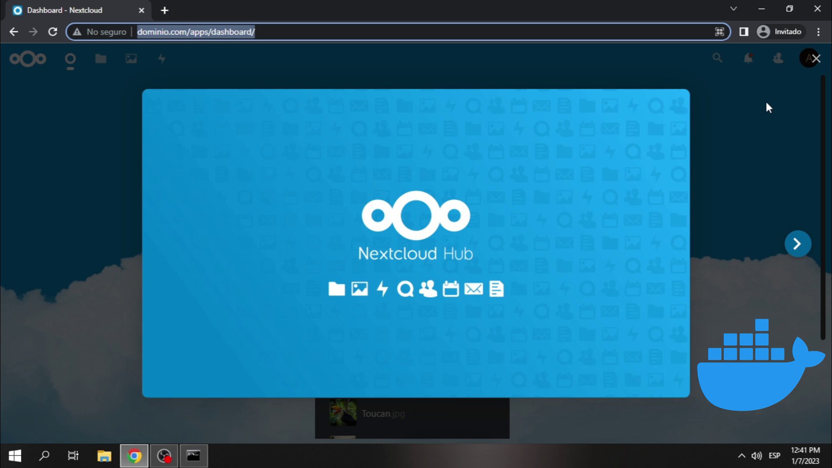
Task: Open the notifications bell
Action: pos(748,58)
